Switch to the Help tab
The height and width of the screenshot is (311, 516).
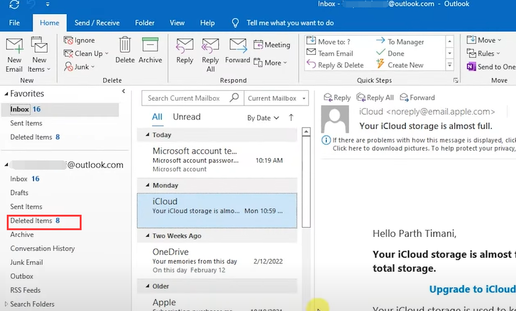coord(207,23)
